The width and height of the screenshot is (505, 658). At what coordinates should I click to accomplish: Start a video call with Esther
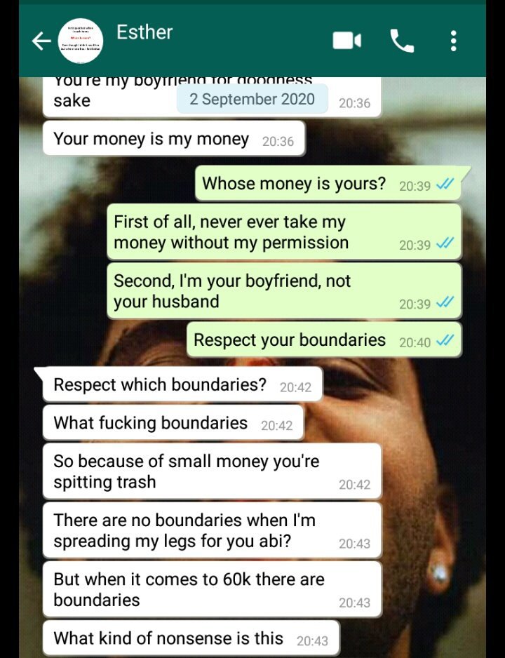point(347,41)
